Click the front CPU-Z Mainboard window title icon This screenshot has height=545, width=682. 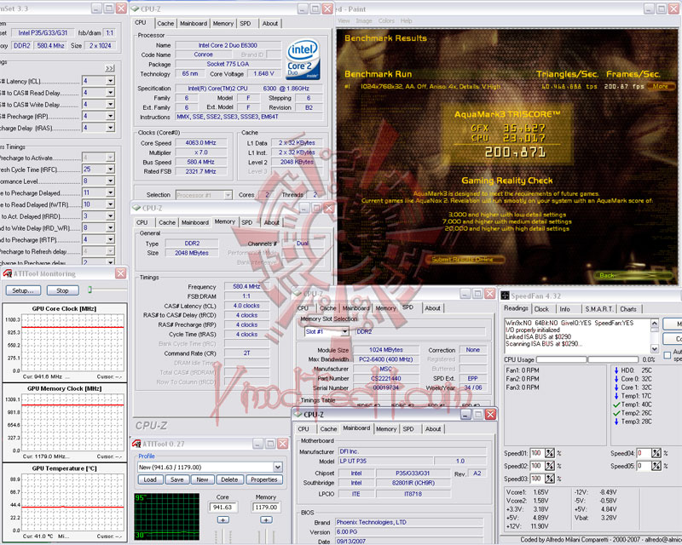click(x=298, y=414)
